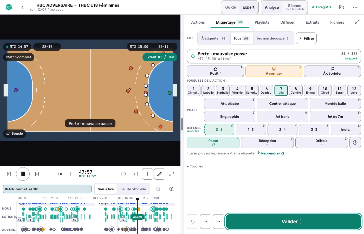Zoom in the timeline
Viewport: 364px width, 234px height.
point(172,189)
